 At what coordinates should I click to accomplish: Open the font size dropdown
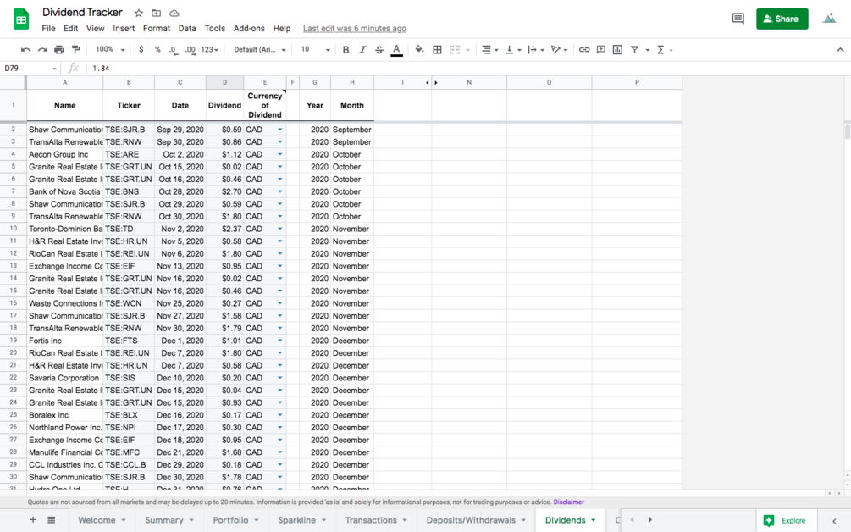pyautogui.click(x=315, y=49)
